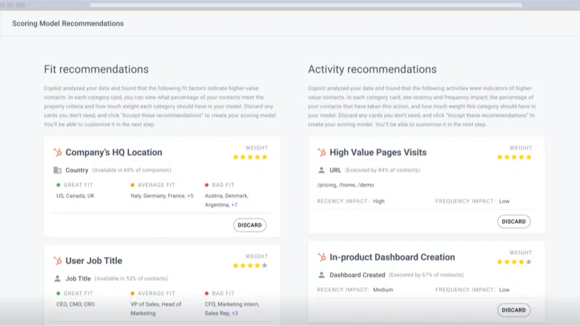Viewport: 580px width, 326px height.
Task: Expand +5 more average fit countries
Action: click(190, 196)
